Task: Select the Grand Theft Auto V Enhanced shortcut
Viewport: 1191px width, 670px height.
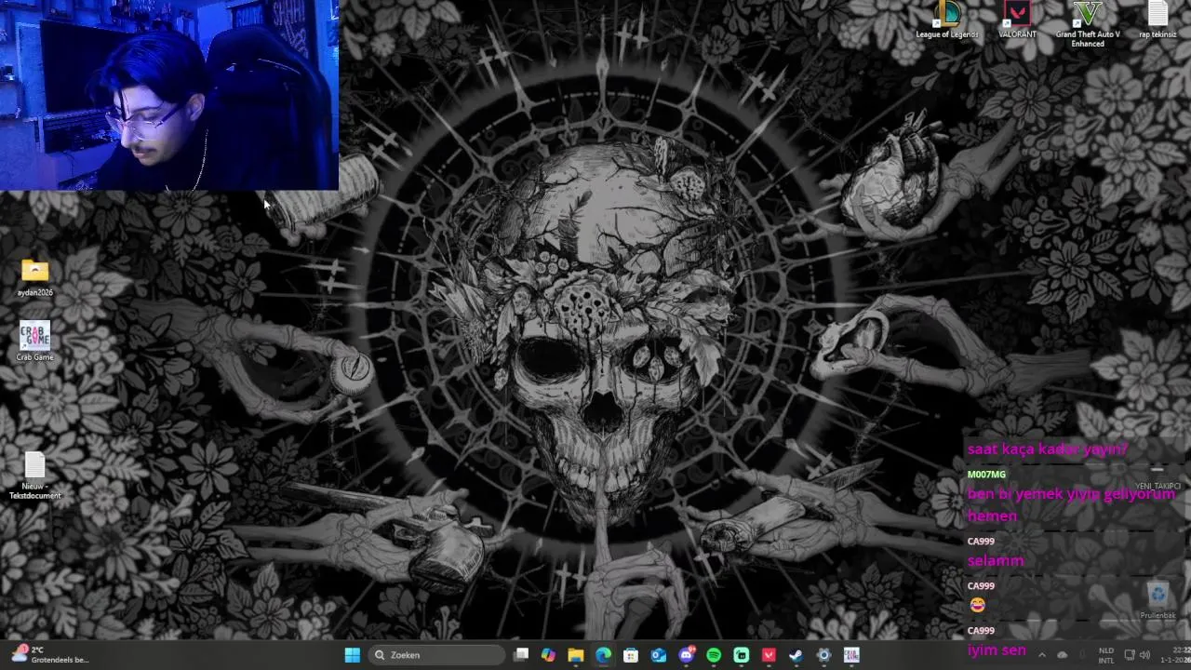Action: click(1088, 24)
